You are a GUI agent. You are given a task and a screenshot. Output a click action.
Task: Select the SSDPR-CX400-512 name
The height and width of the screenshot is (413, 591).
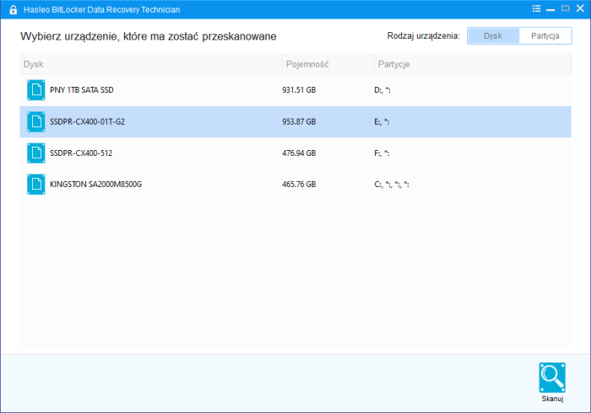click(81, 153)
